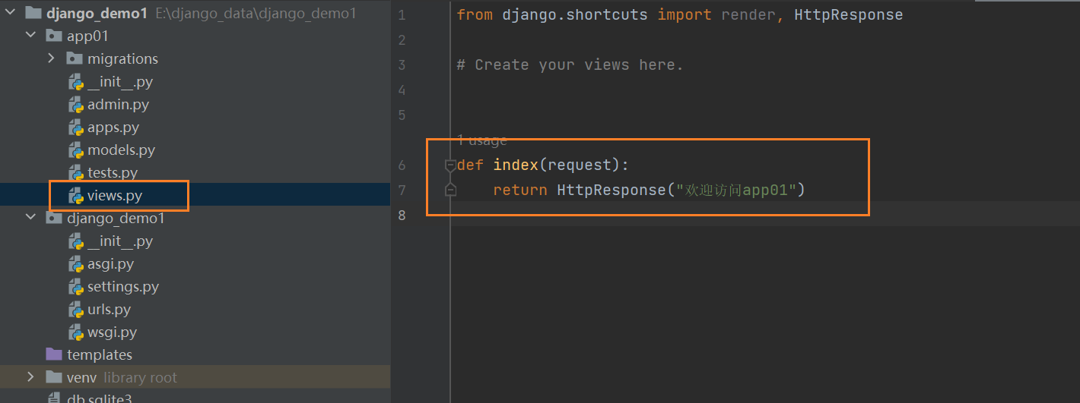This screenshot has height=403, width=1080.
Task: Toggle the fold-end marker on the return line
Action: pyautogui.click(x=450, y=190)
